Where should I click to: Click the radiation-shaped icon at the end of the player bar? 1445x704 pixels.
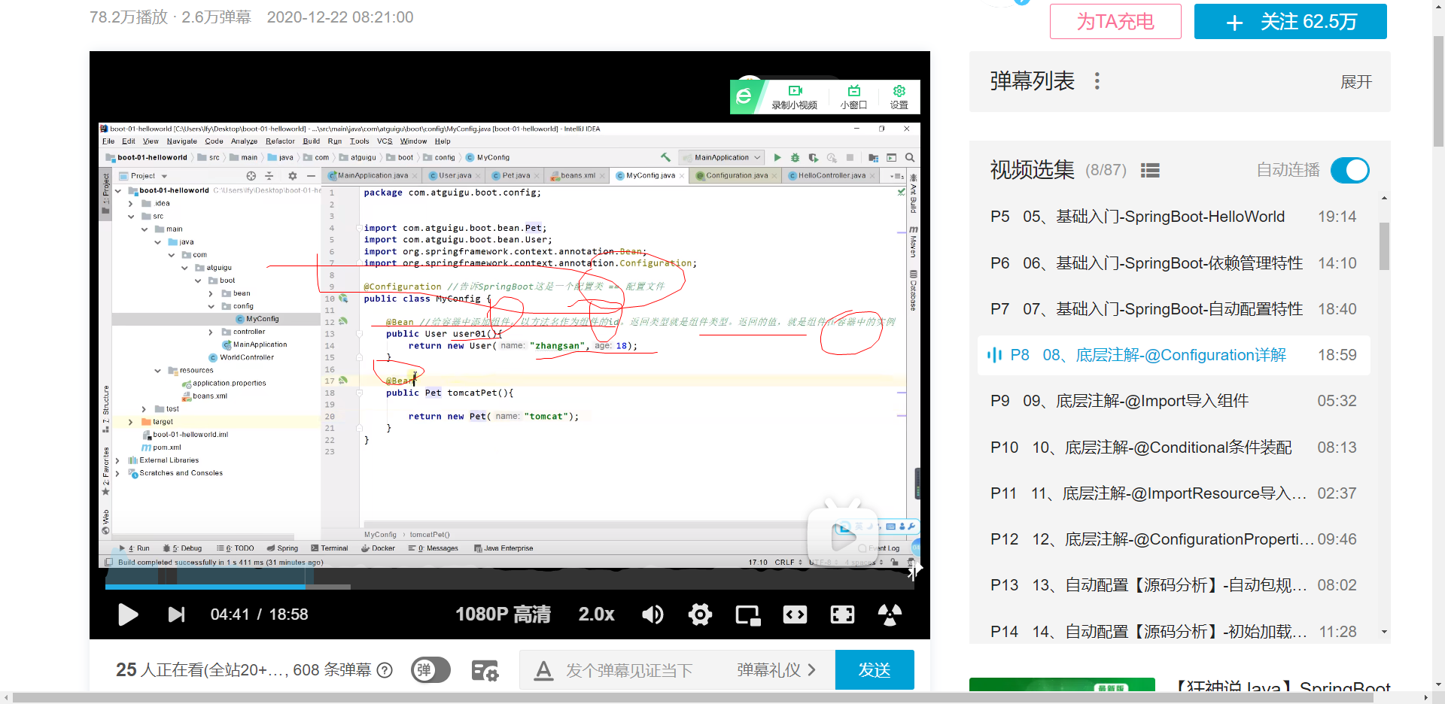[890, 614]
